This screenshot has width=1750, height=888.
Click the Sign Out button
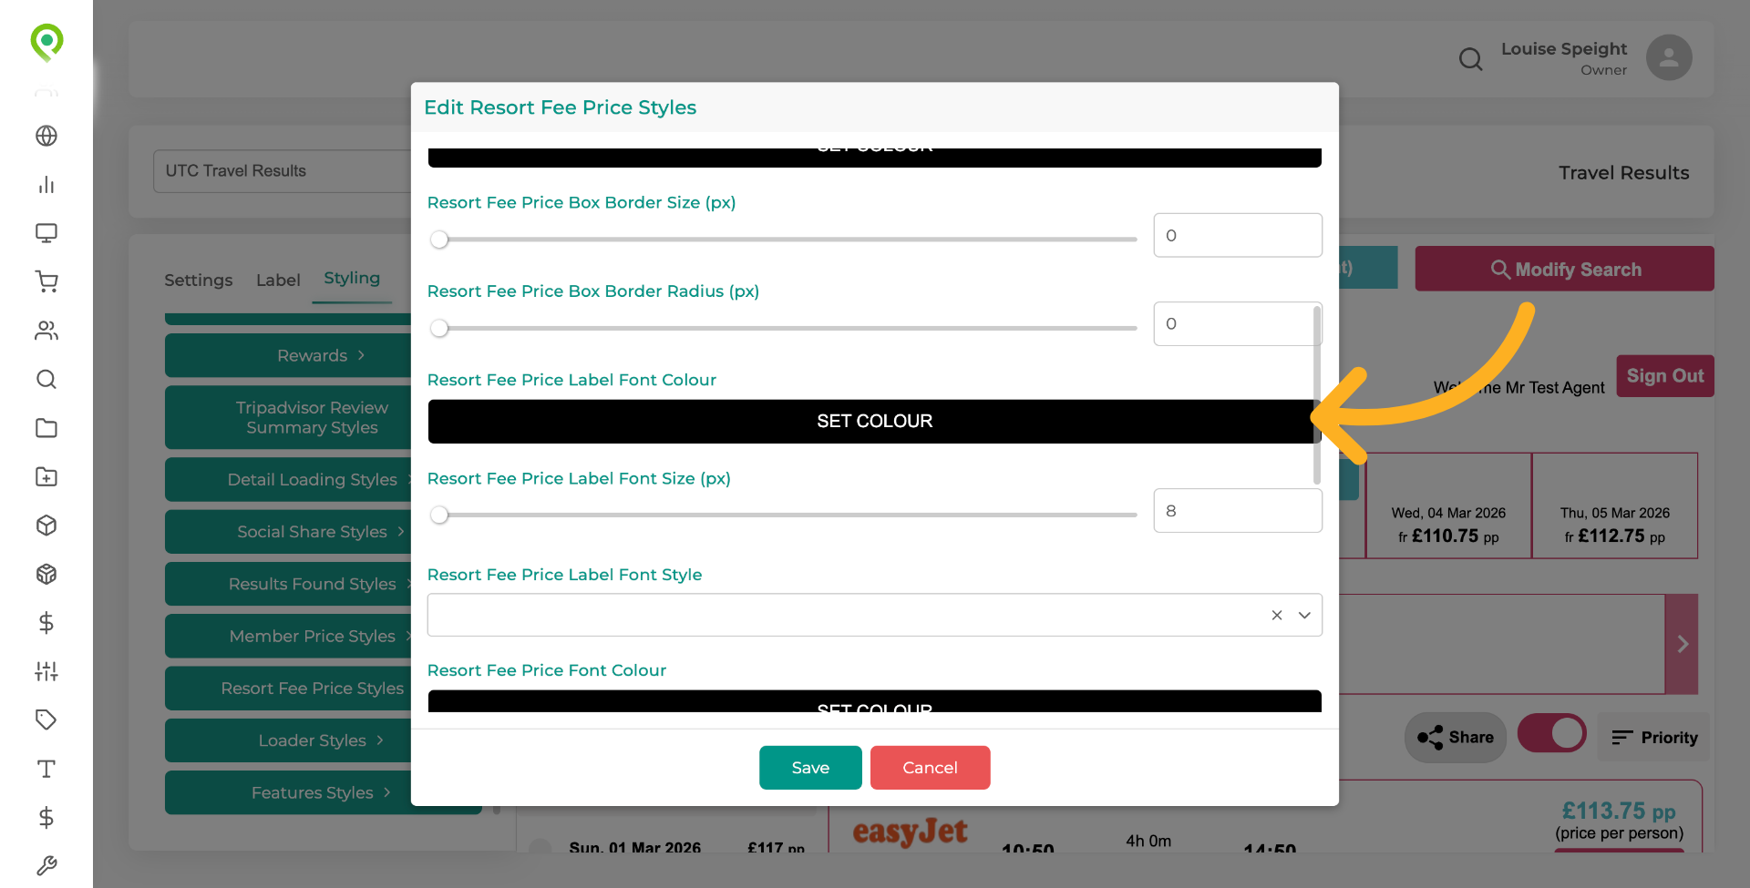click(x=1664, y=376)
